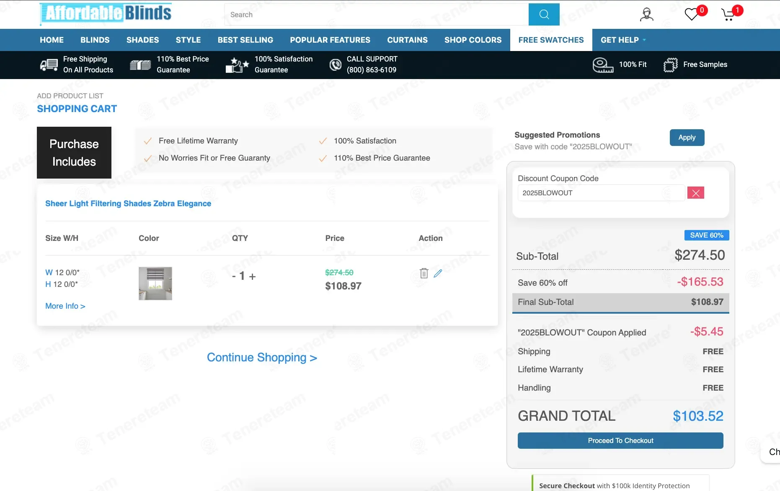The height and width of the screenshot is (491, 780).
Task: Click the Free Shipping truck icon
Action: click(49, 65)
